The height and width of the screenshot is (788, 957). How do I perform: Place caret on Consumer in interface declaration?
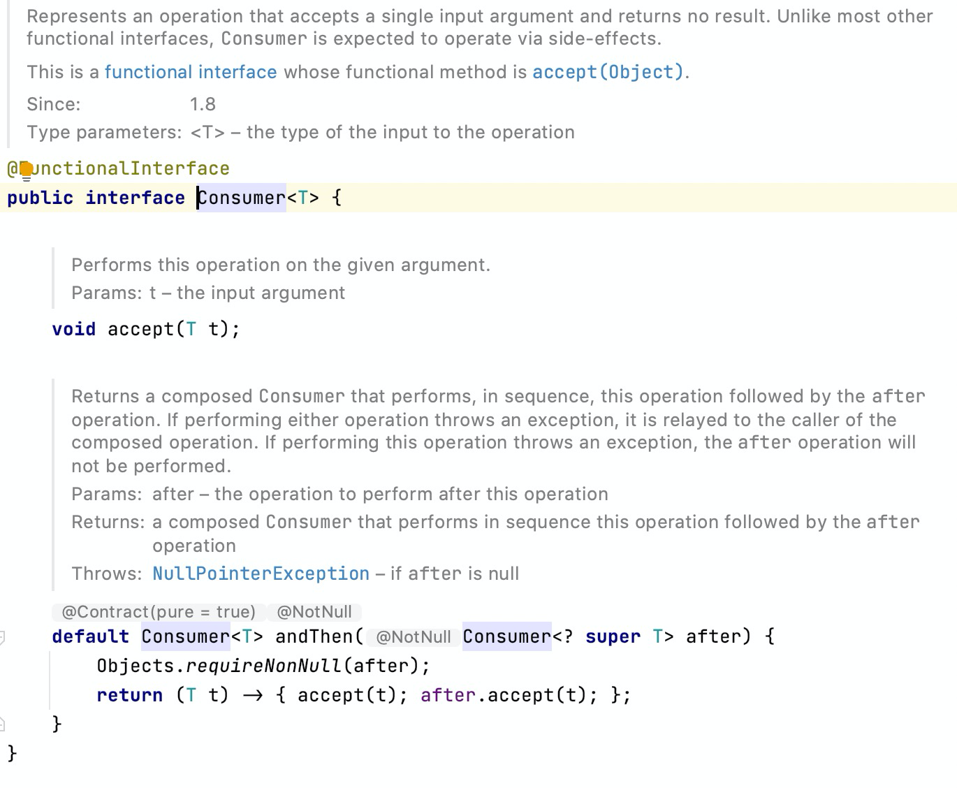pyautogui.click(x=242, y=198)
